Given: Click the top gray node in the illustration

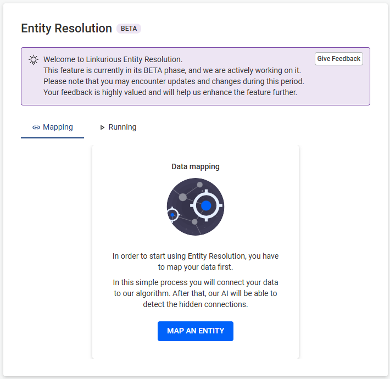Looking at the screenshot, I should 200,185.
